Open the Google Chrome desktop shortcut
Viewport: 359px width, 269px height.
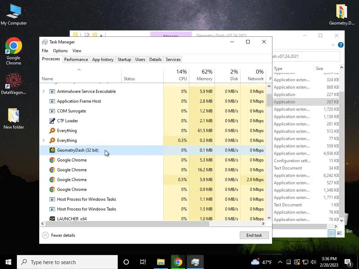(14, 51)
